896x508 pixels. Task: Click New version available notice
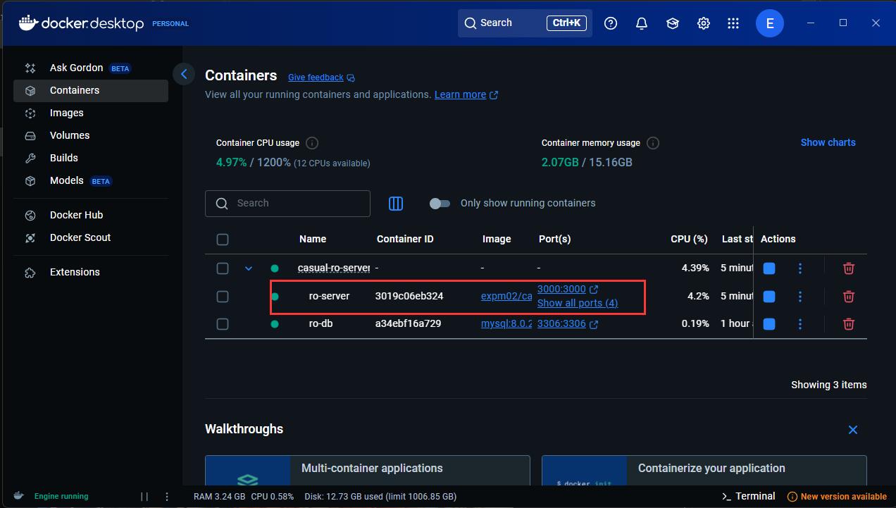[x=837, y=497]
